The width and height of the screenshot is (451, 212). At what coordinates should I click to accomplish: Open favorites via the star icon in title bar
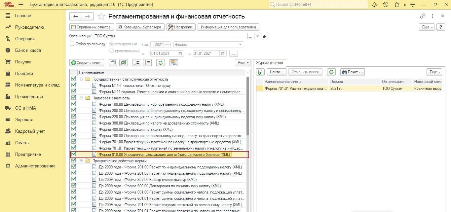coord(397,5)
